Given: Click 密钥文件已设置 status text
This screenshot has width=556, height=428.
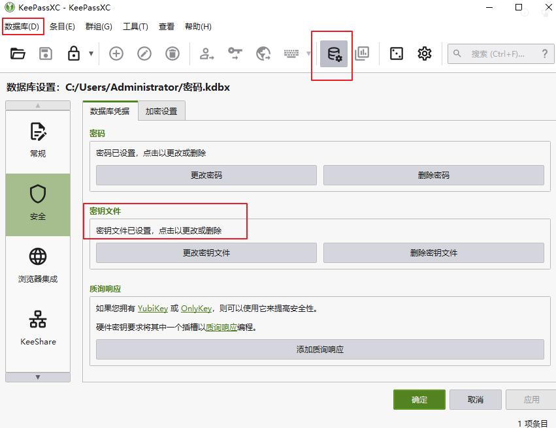Looking at the screenshot, I should 159,231.
